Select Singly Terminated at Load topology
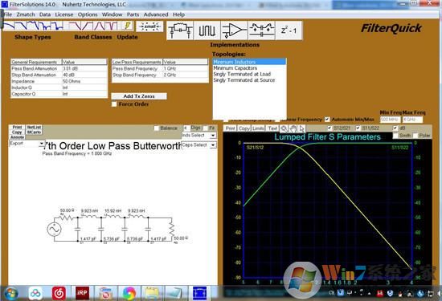This screenshot has height=301, width=442. [249, 74]
